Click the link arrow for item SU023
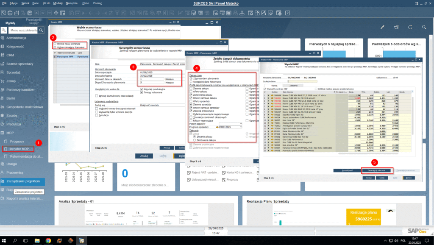The image size is (434, 245). point(272,114)
